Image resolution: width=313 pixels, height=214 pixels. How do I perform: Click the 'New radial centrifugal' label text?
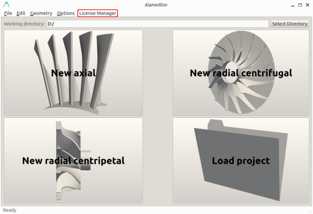240,73
